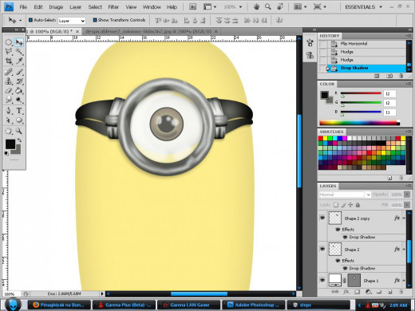
Task: Select the Magic Wand tool
Action: click(19, 52)
